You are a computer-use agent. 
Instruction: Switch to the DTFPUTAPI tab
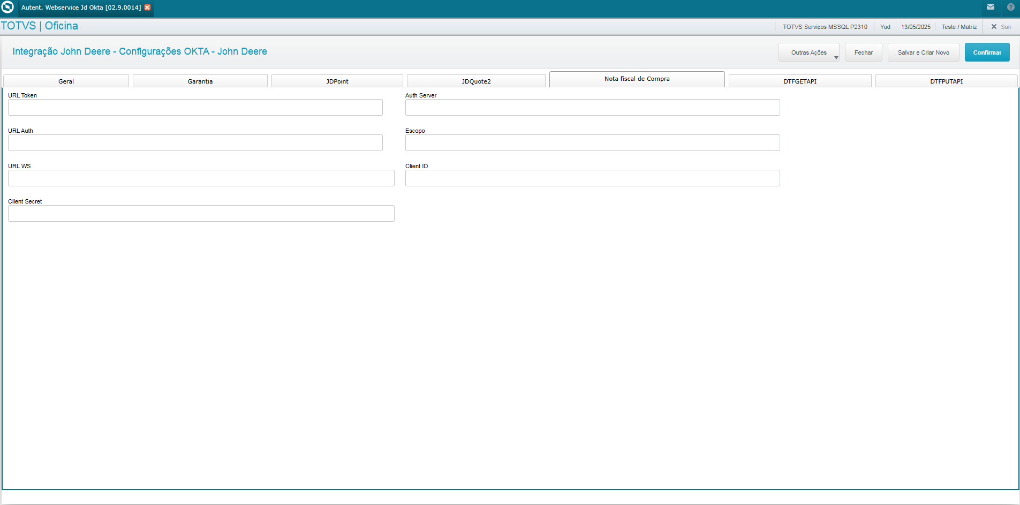point(947,81)
